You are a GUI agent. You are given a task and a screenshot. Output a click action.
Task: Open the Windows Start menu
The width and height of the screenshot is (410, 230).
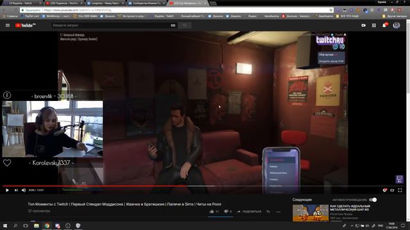[5, 226]
